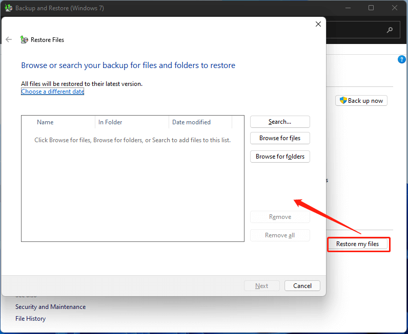Click 'All files will be restored' text
The height and width of the screenshot is (334, 408).
[81, 84]
